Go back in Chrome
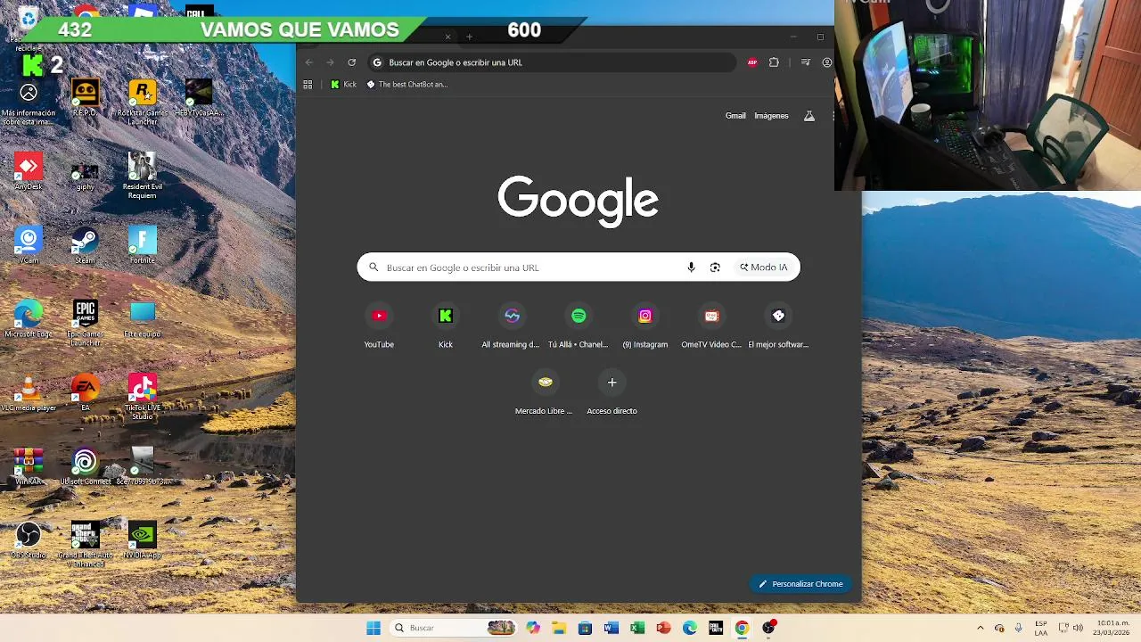This screenshot has width=1141, height=642. [x=309, y=62]
